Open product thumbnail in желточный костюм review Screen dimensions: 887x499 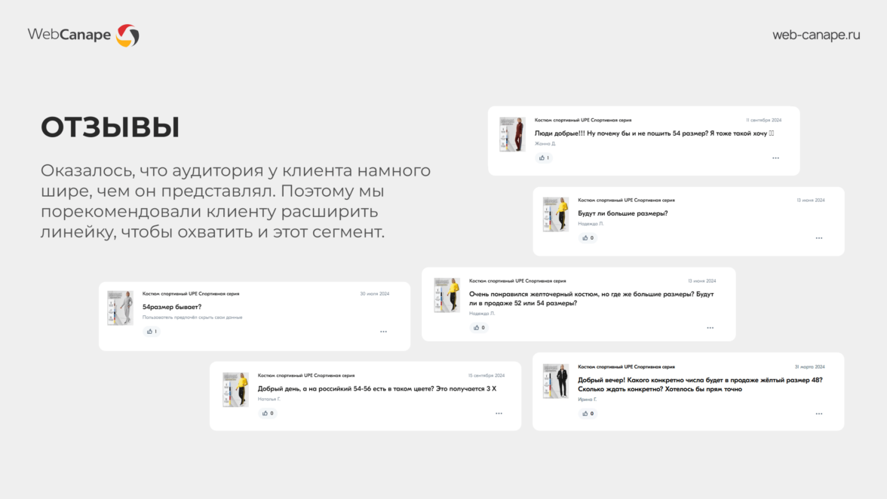click(447, 295)
